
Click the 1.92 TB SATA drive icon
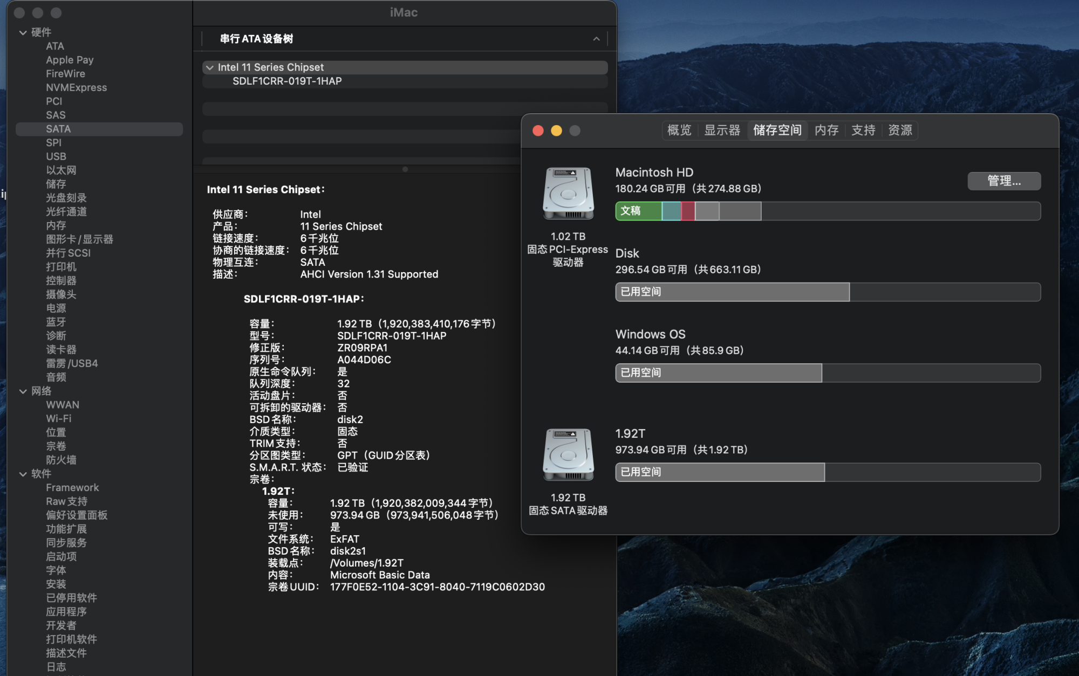click(568, 454)
